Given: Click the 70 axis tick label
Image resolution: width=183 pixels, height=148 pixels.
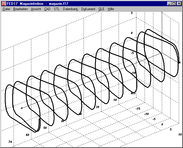Looking at the screenshot, I should [x=10, y=142].
